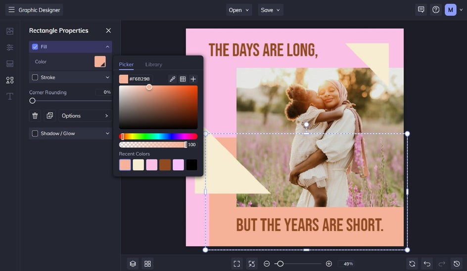Select the cream recent color swatch
The image size is (467, 271).
point(138,165)
